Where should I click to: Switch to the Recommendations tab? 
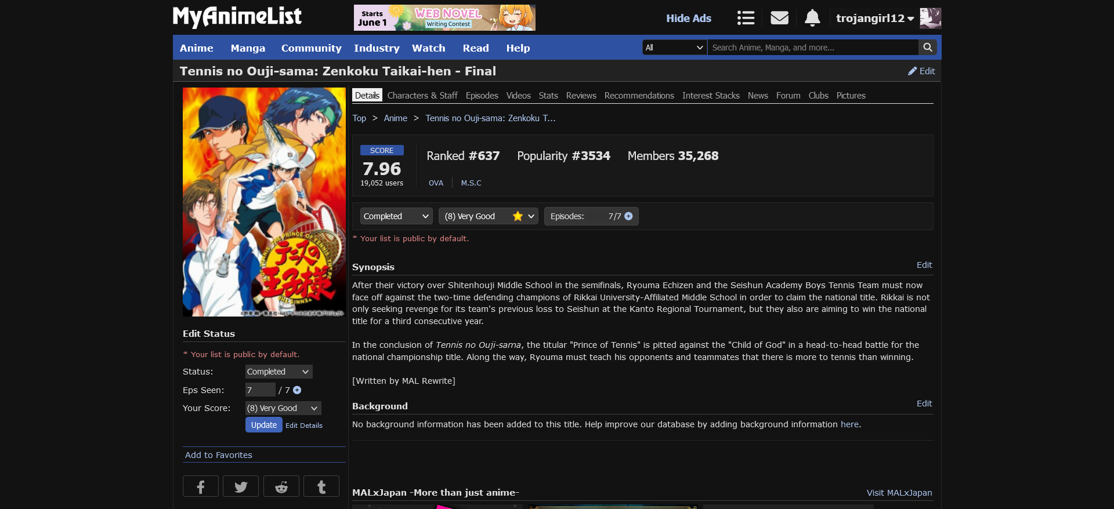pyautogui.click(x=639, y=96)
